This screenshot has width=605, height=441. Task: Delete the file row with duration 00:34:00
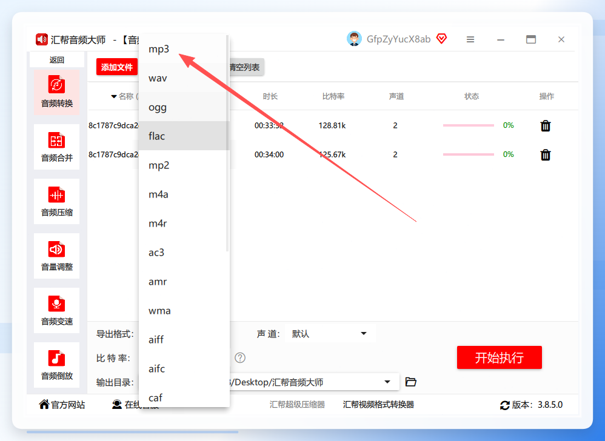coord(545,155)
